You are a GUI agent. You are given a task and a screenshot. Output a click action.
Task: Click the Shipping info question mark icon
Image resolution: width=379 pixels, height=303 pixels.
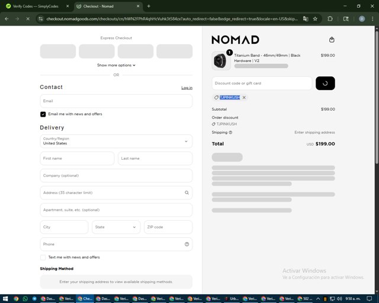[230, 133]
